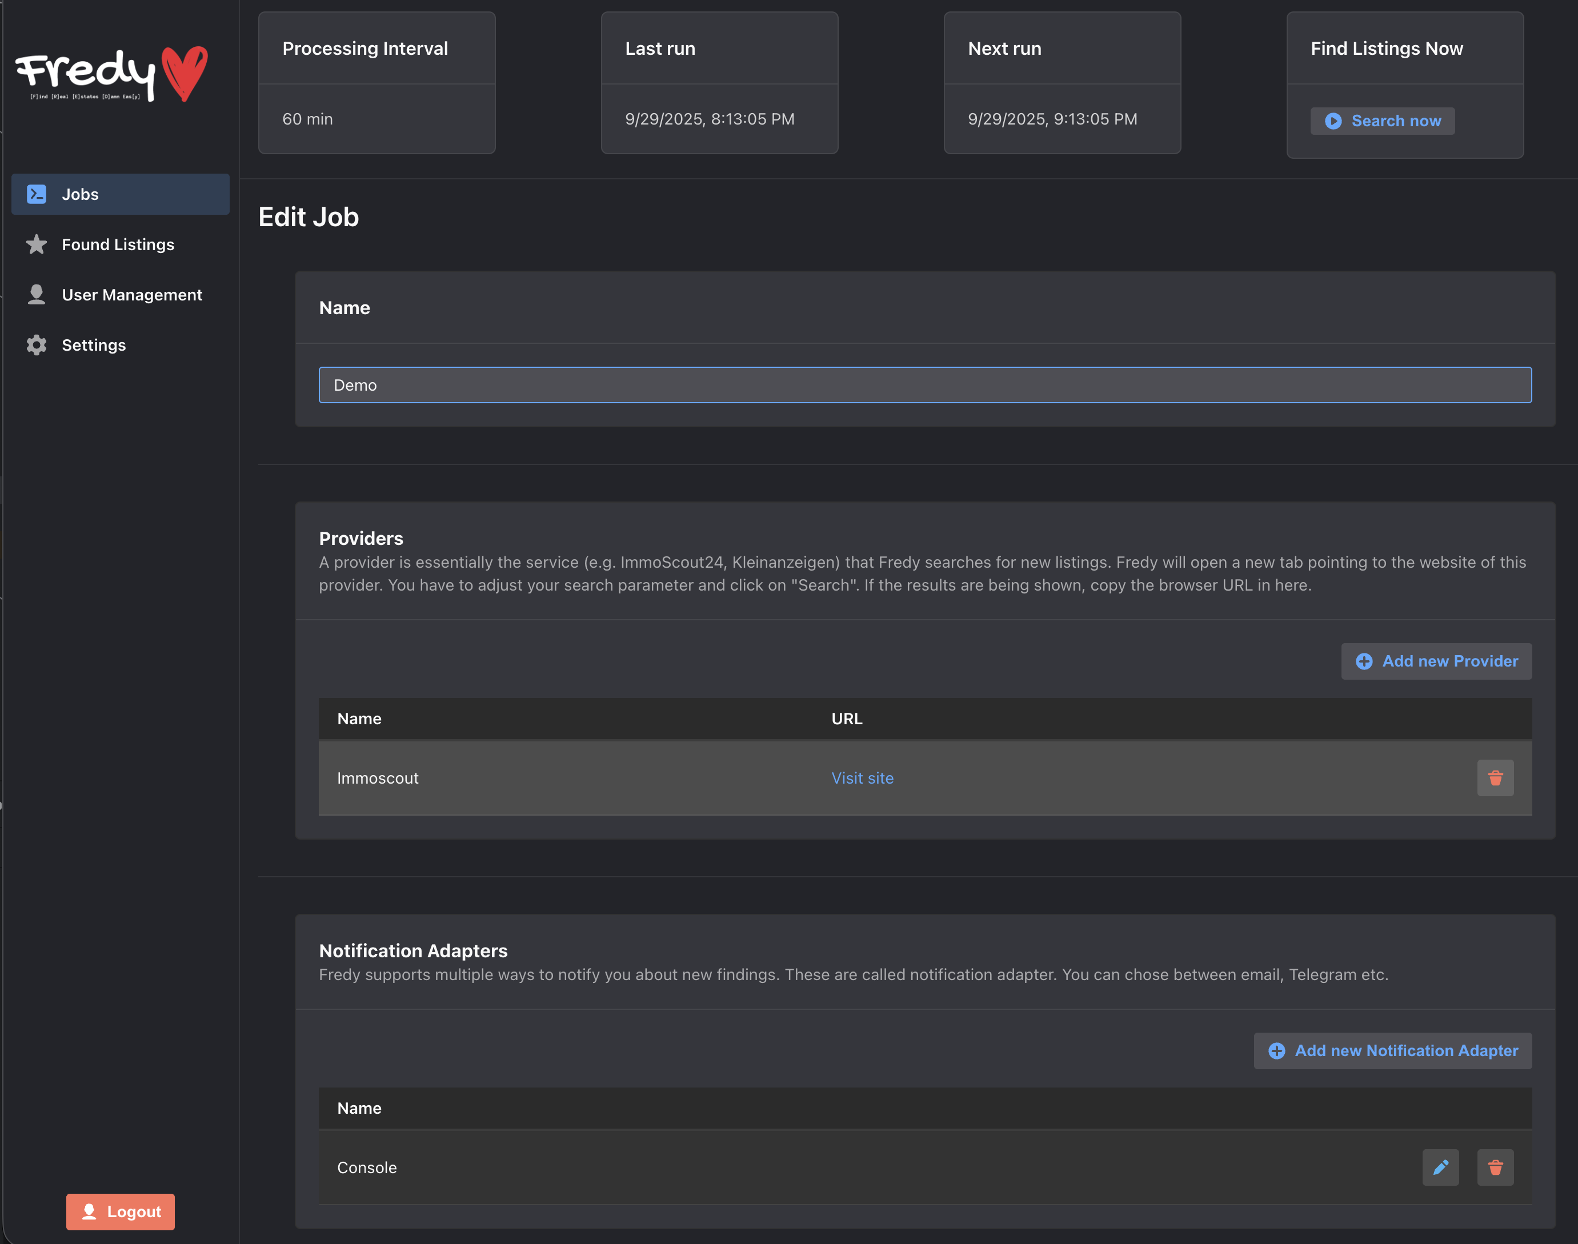Click the User Management person icon
The width and height of the screenshot is (1578, 1244).
pyautogui.click(x=37, y=295)
